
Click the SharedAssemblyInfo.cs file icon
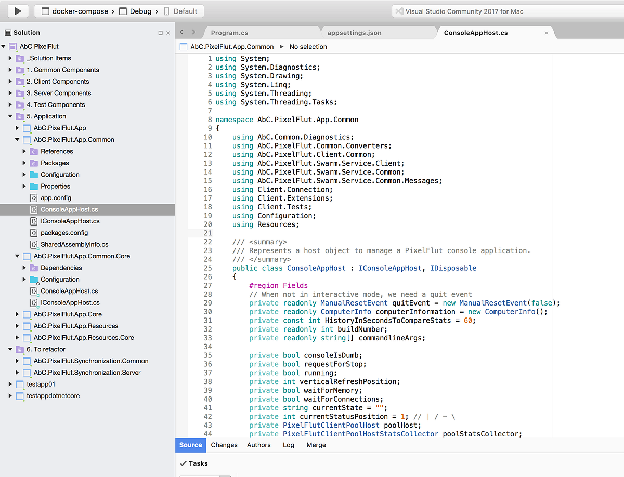coord(34,244)
